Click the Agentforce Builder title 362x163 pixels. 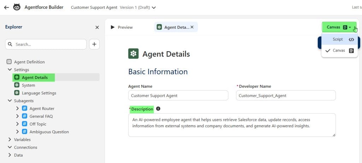pyautogui.click(x=44, y=7)
